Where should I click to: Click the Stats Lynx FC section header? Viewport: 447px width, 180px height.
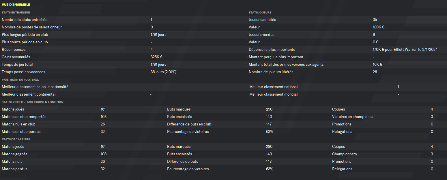point(33,102)
